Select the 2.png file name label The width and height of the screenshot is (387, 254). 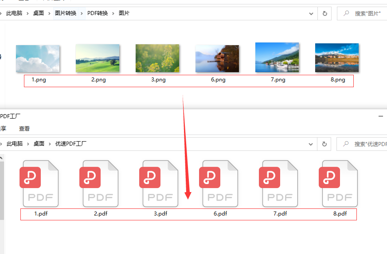(98, 80)
